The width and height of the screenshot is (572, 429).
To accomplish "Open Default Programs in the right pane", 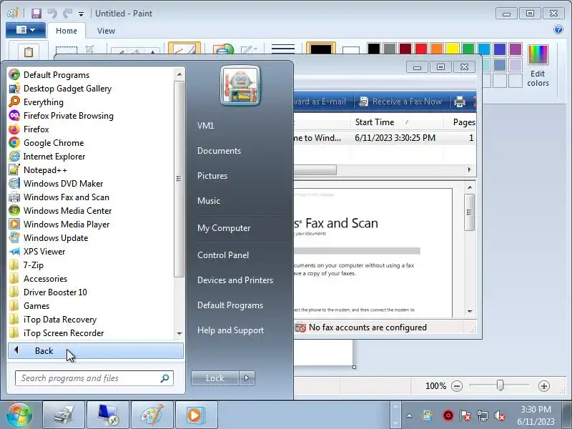I will [x=230, y=305].
